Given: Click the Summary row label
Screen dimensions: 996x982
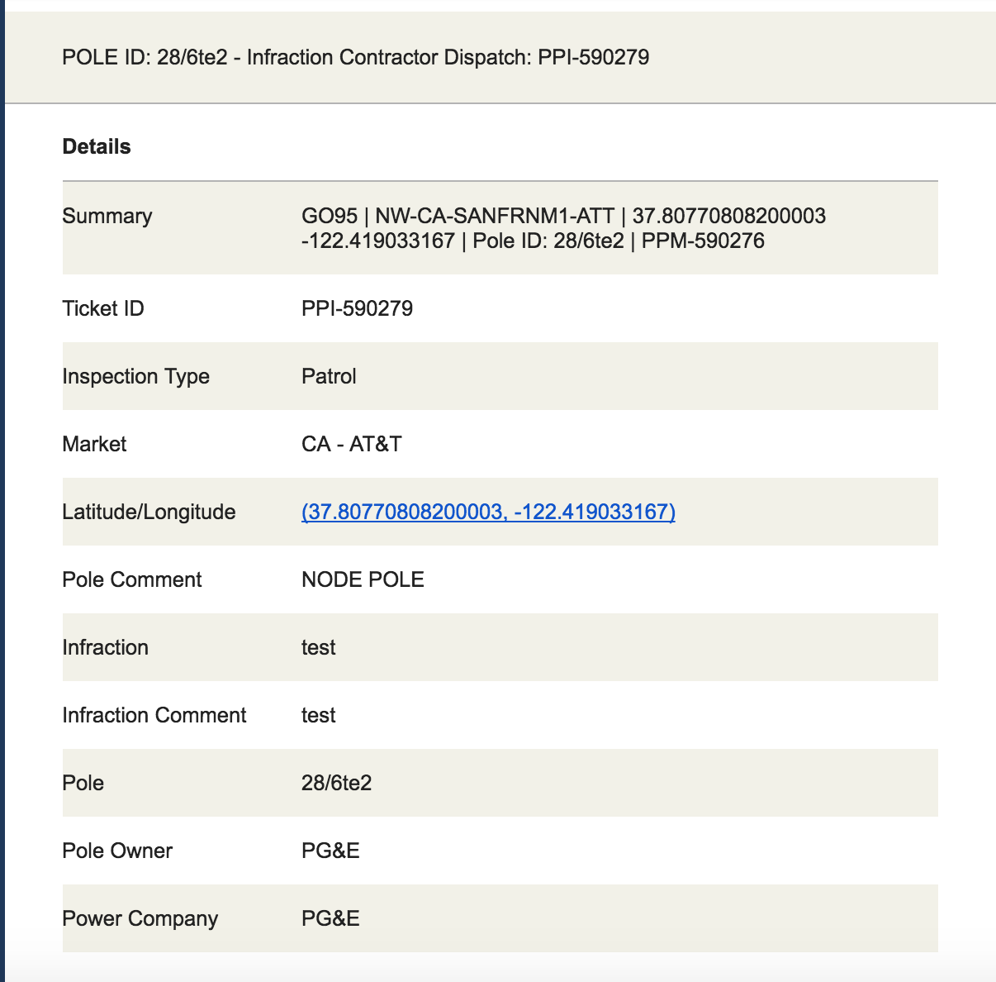Looking at the screenshot, I should coord(107,217).
